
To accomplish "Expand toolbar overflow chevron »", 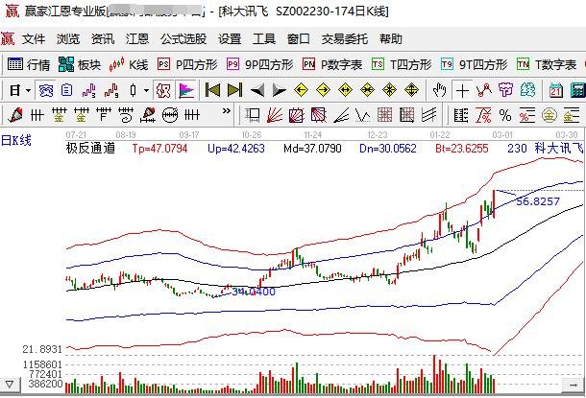I will [x=226, y=111].
